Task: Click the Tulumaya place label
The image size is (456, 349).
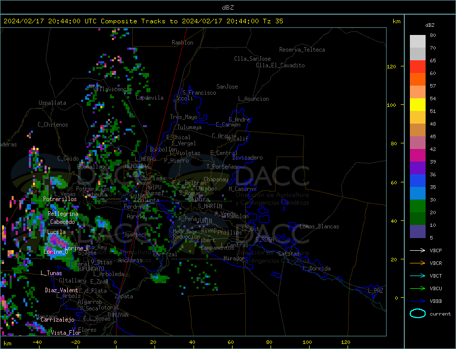Action: pos(189,127)
